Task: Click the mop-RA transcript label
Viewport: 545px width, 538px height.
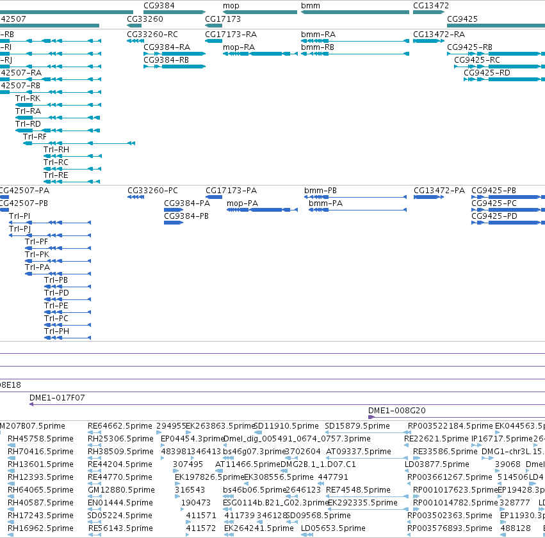Action: [x=239, y=47]
